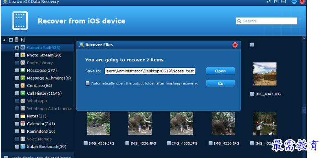This screenshot has width=322, height=158.
Task: Click the hj device phone icon
Action: (17, 40)
